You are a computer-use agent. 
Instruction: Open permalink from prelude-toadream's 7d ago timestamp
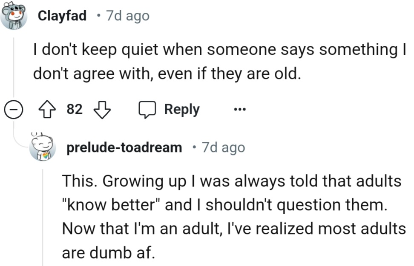click(224, 148)
